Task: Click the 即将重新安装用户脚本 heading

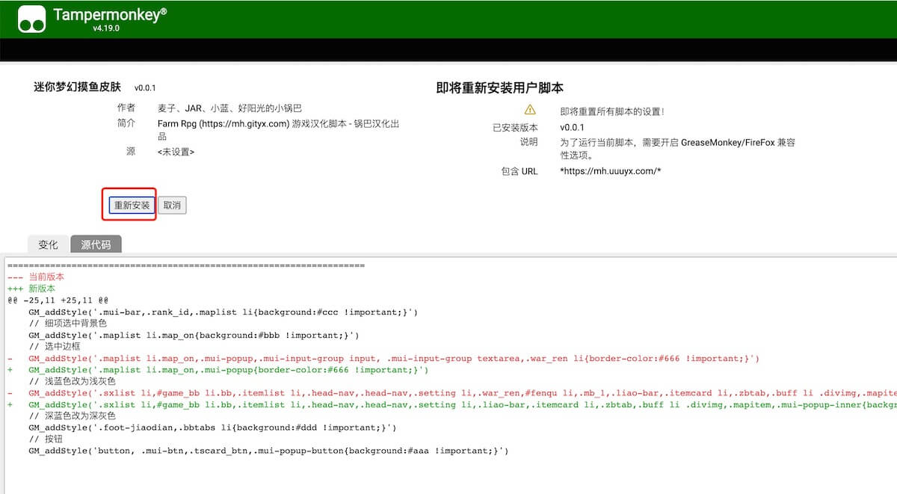Action: (510, 87)
